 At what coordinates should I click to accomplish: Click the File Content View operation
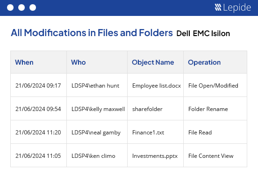211,156
